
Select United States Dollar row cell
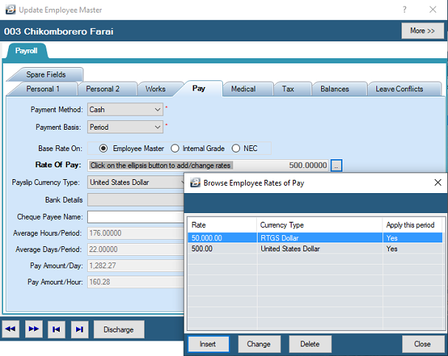click(320, 248)
